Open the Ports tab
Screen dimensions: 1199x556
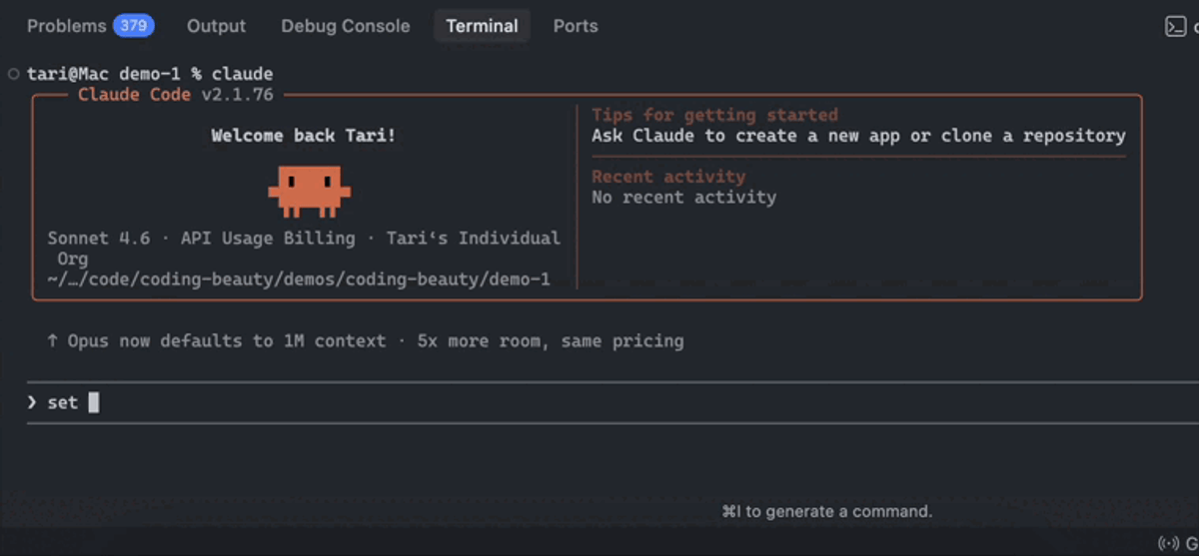click(x=576, y=26)
